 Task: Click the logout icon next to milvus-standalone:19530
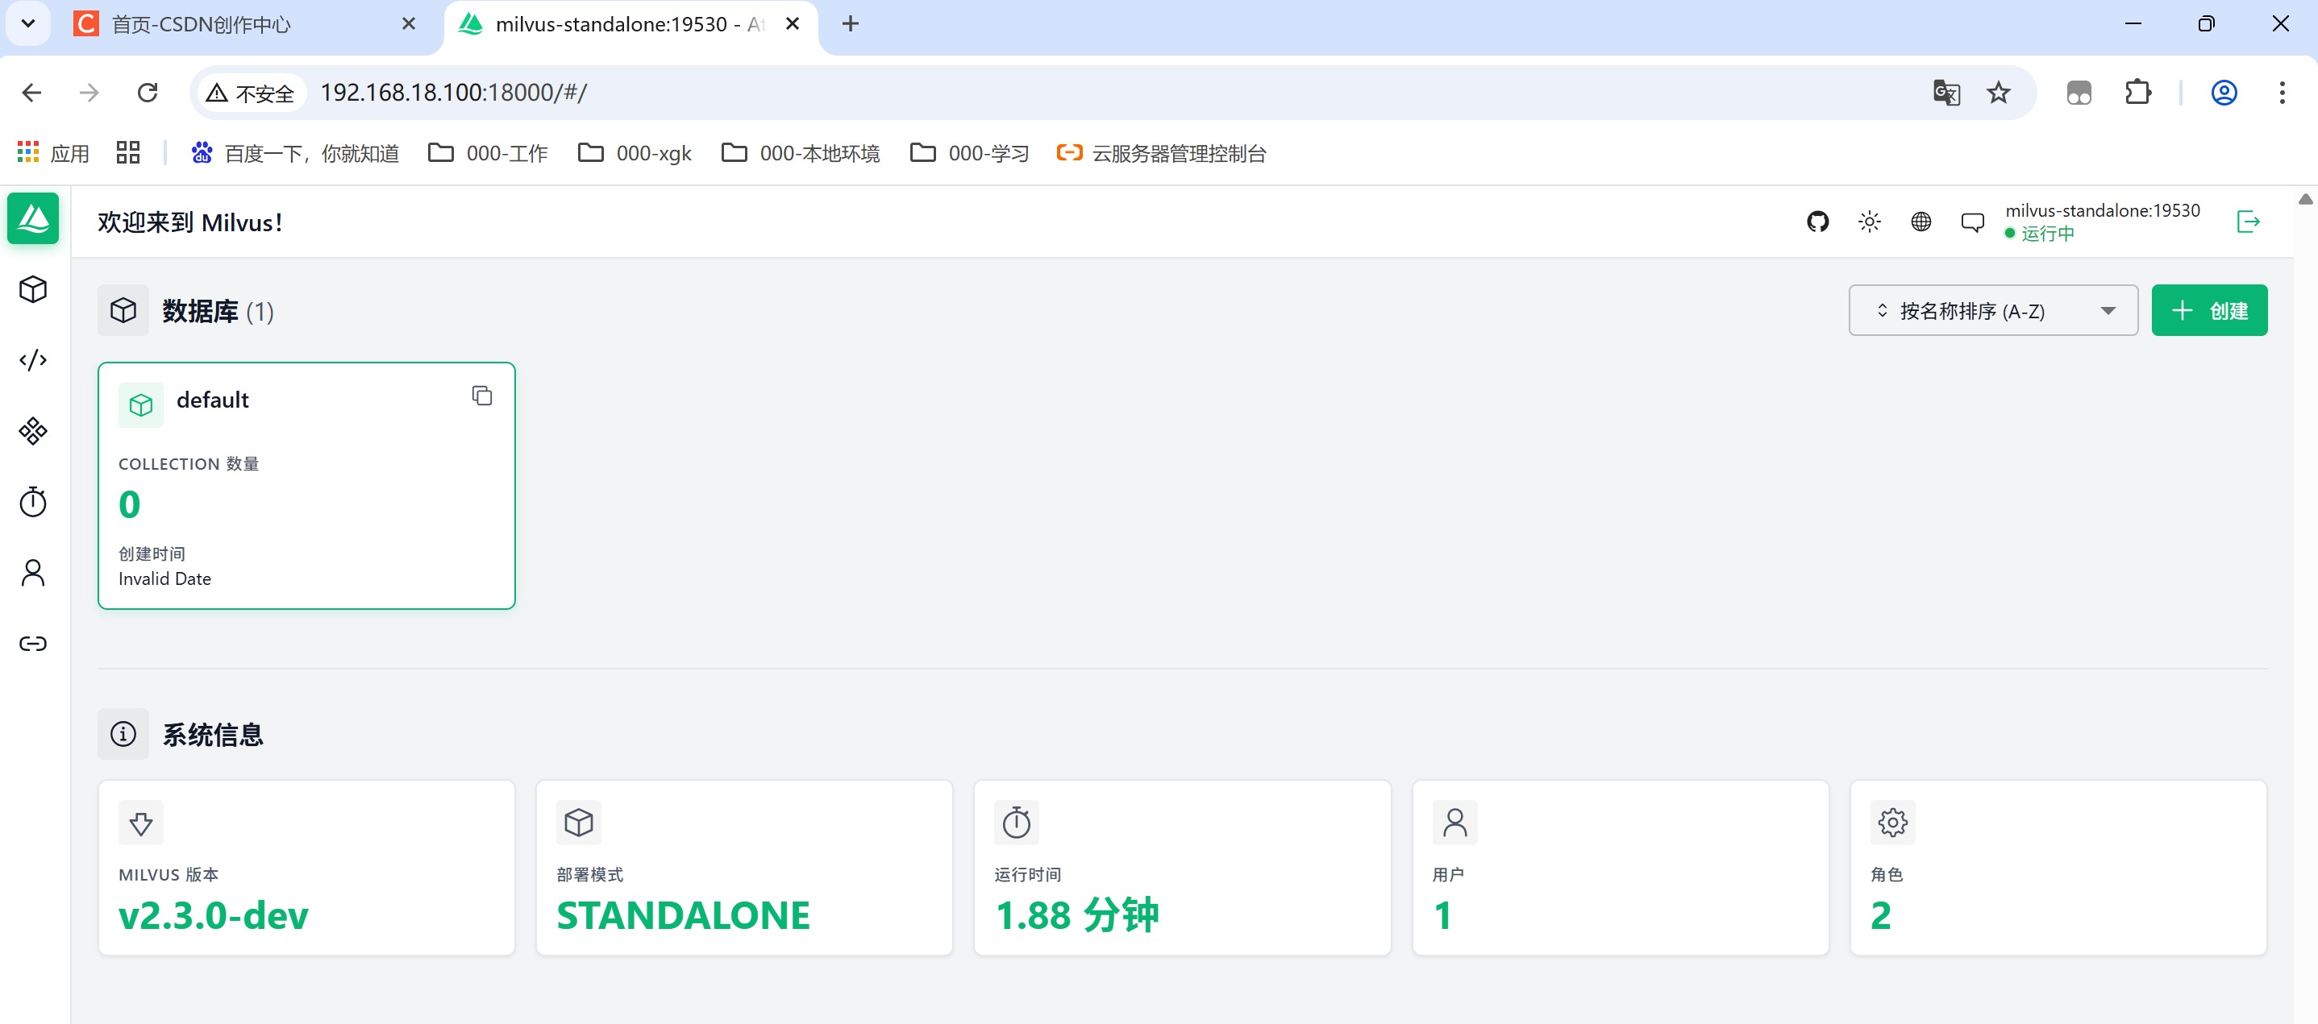point(2247,222)
